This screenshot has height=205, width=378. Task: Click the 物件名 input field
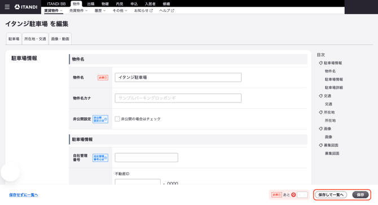pyautogui.click(x=178, y=78)
